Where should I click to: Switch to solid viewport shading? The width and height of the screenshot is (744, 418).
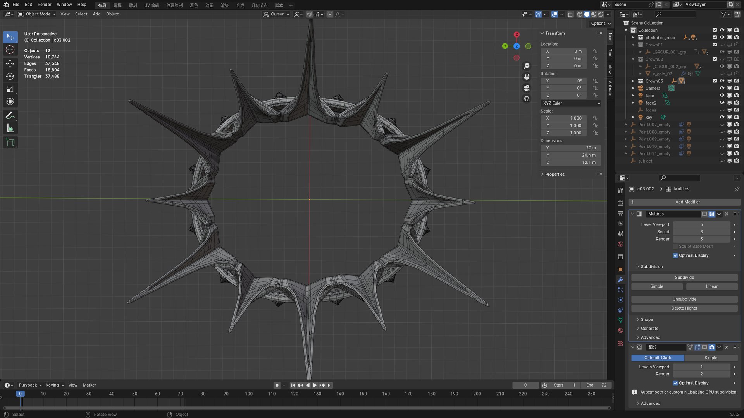click(x=587, y=14)
